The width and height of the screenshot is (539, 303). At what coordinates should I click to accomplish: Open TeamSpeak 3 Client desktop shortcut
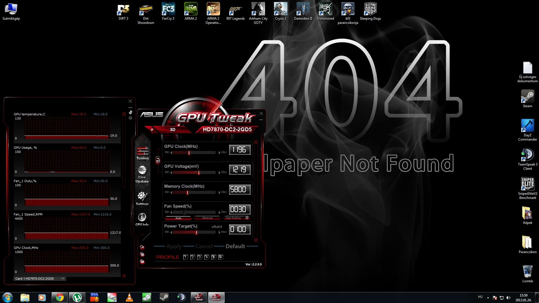tap(527, 159)
